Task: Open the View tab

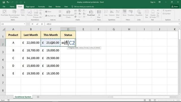Action: point(66,7)
